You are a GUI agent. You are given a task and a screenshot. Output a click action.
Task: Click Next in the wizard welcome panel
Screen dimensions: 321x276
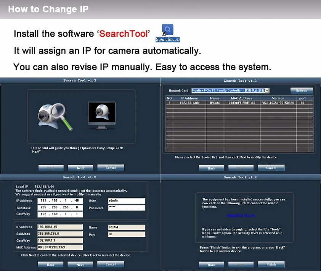click(x=80, y=168)
